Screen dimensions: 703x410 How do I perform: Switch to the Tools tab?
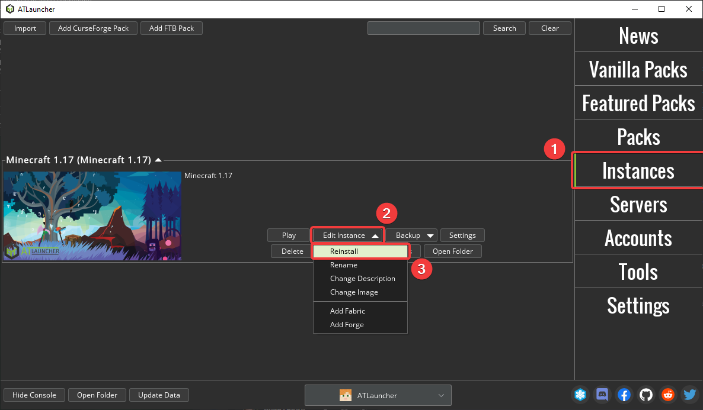tap(638, 272)
